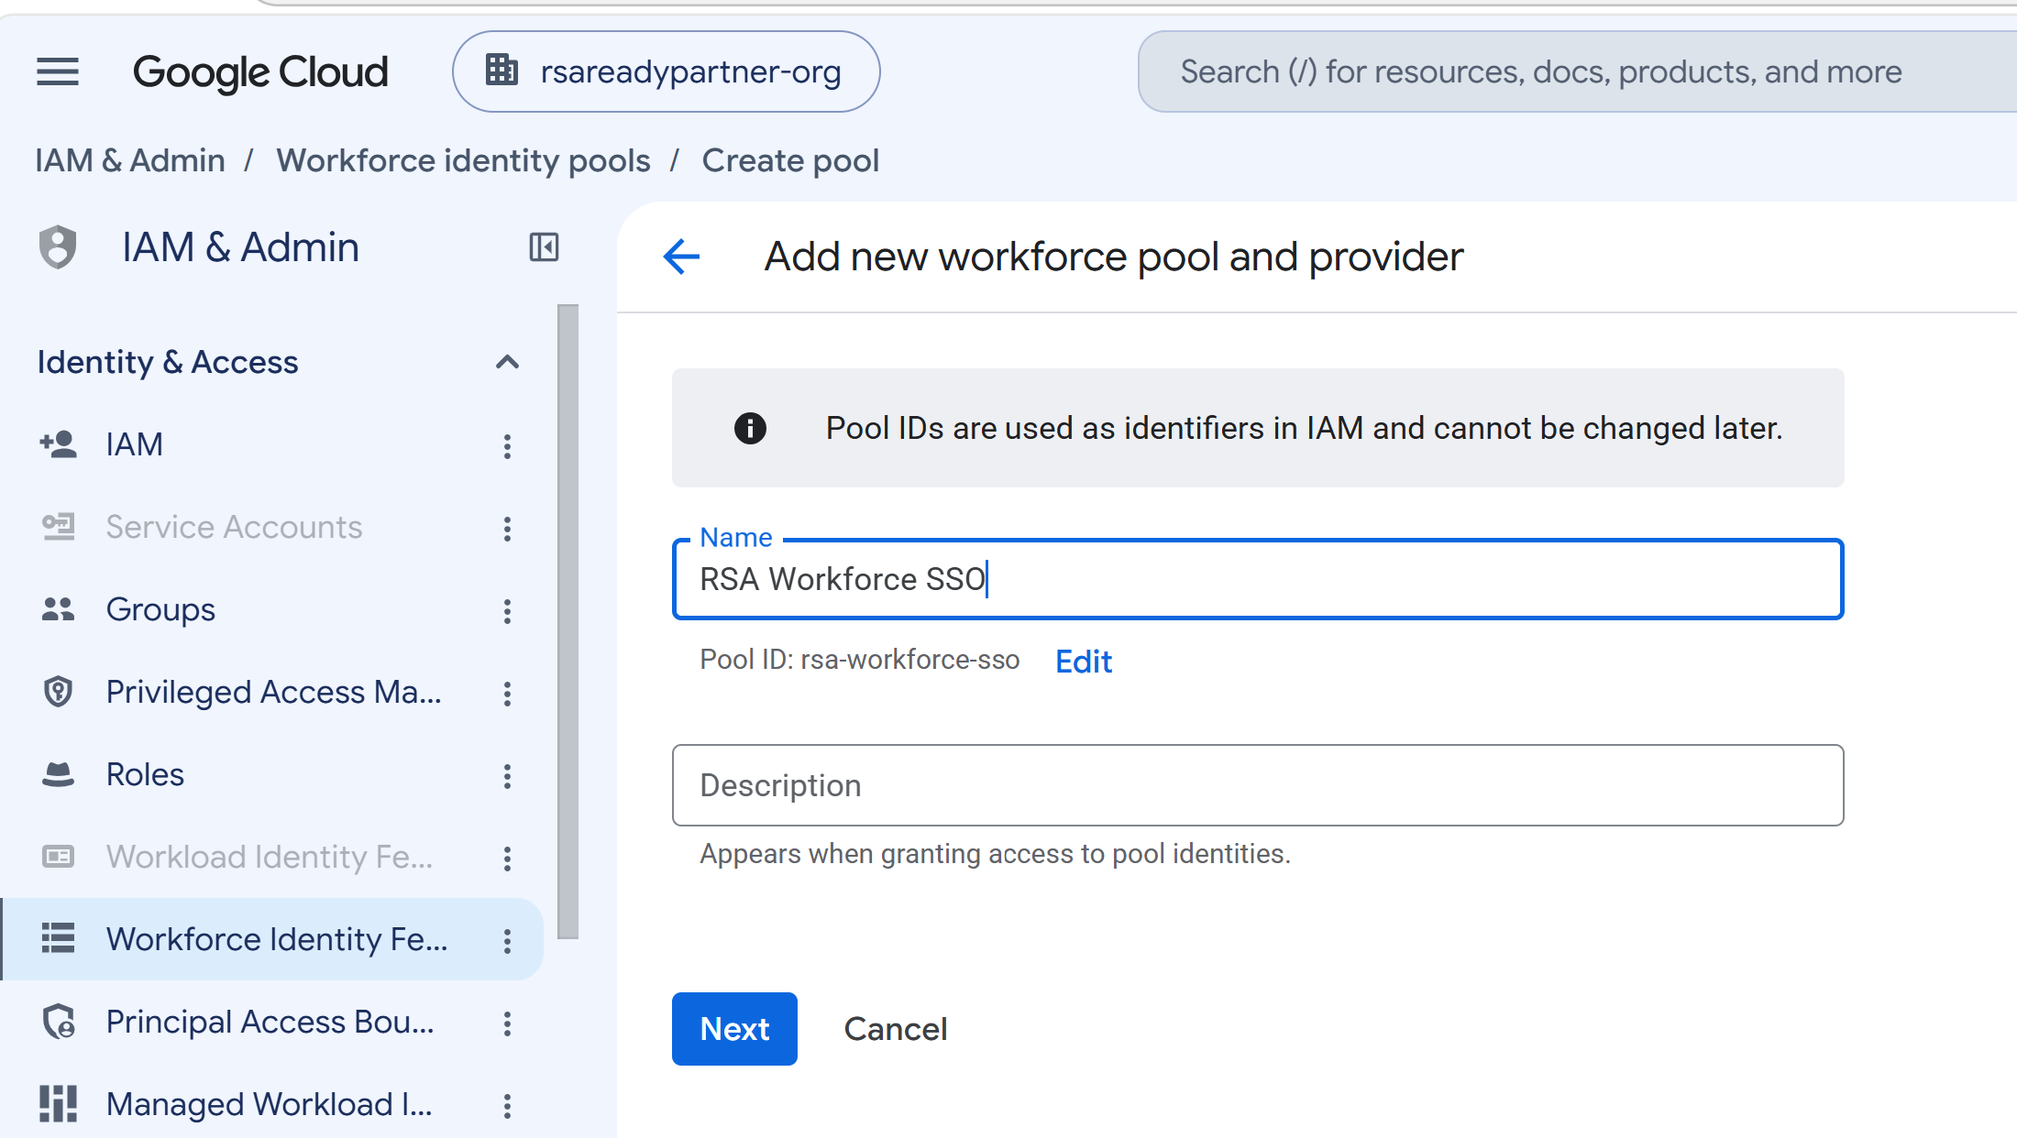Viewport: 2017px width, 1138px height.
Task: Go to Workforce identity pools breadcrumb
Action: pos(463,160)
